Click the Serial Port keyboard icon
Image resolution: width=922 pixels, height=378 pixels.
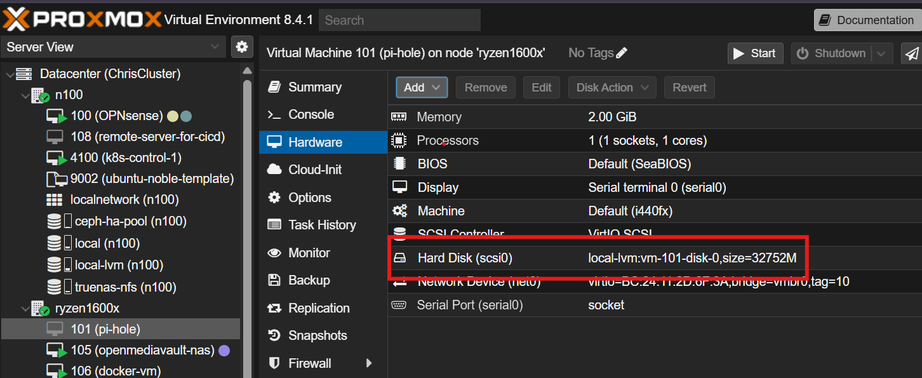(399, 305)
